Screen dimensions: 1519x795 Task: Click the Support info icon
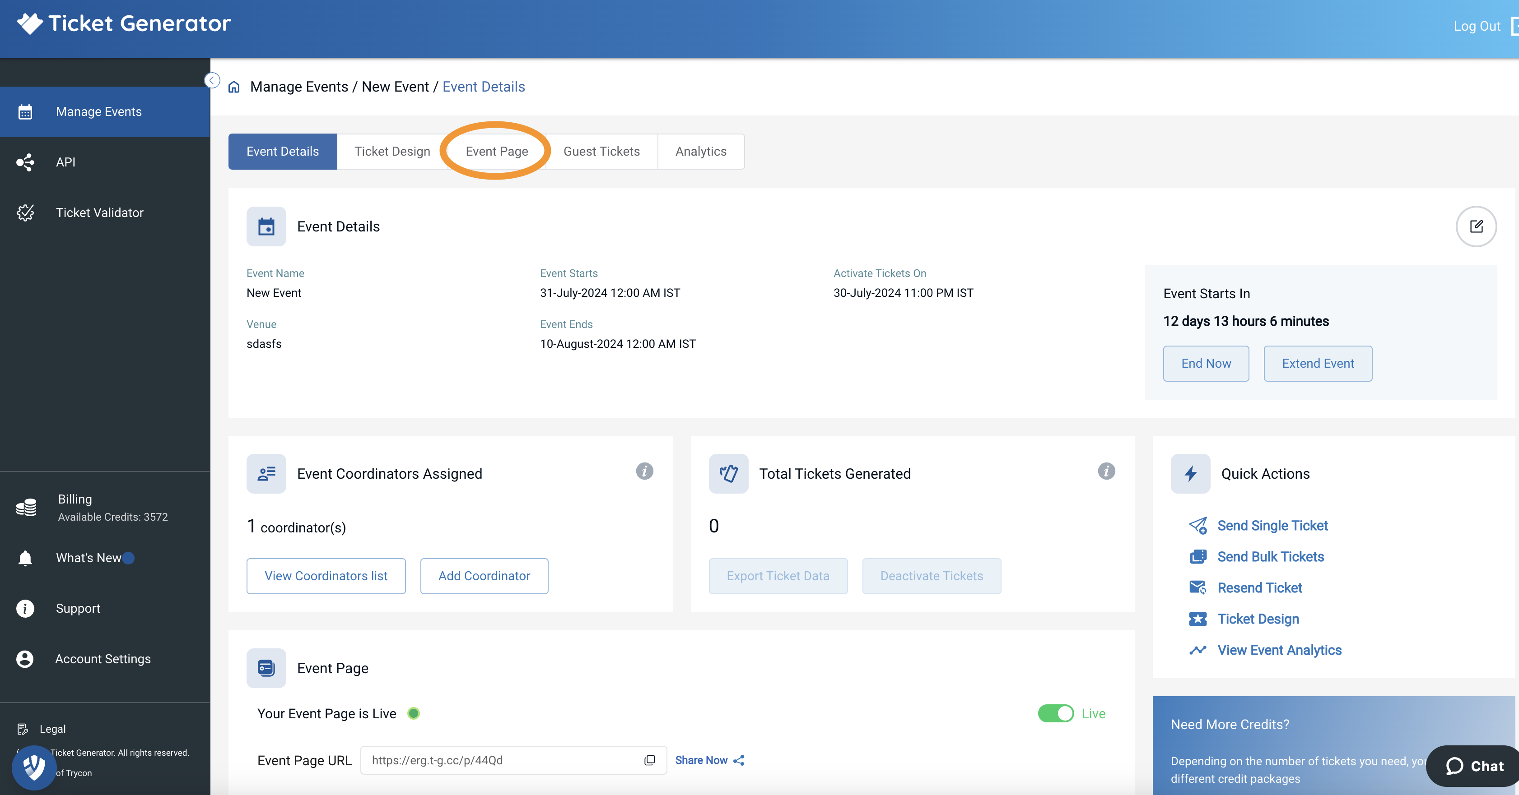[x=25, y=609]
